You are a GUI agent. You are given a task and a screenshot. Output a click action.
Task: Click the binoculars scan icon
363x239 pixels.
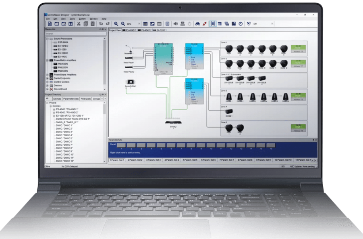198,24
